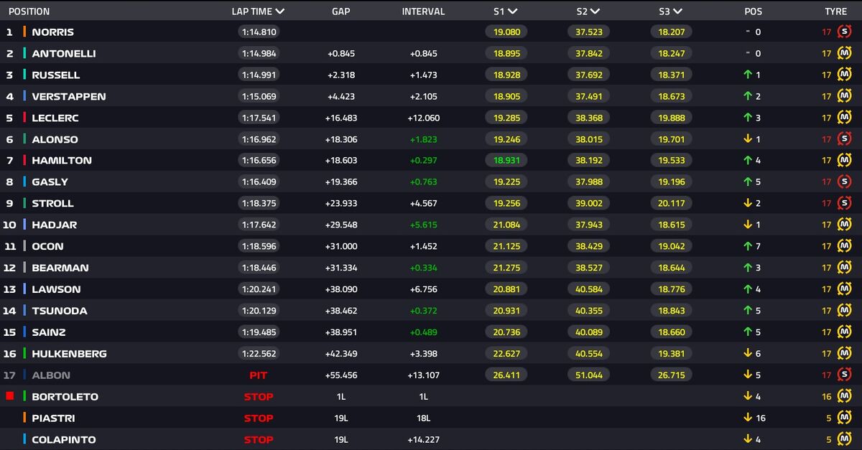Click the soft tyre icon for Norris
862x450 pixels.
click(x=845, y=32)
